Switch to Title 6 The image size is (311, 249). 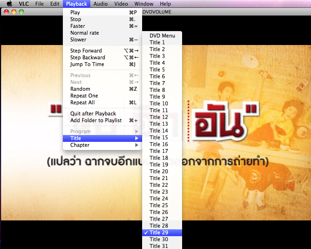click(x=162, y=76)
